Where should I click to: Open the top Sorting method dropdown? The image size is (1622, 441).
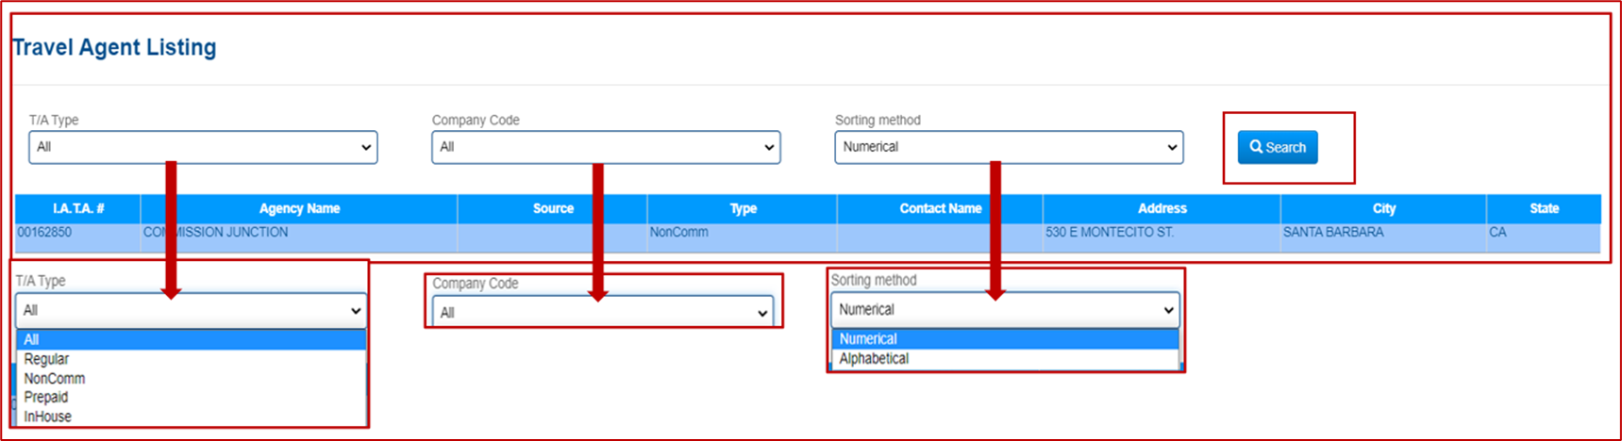click(1009, 147)
